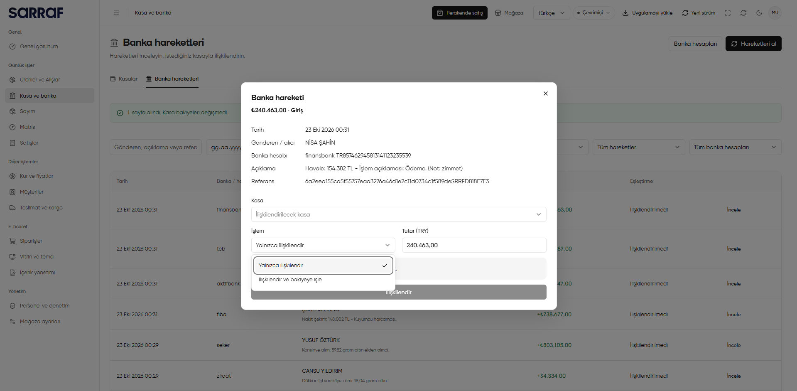Open the Çevrimiçi status dropdown
Viewport: 797px width, 391px height.
click(x=594, y=13)
